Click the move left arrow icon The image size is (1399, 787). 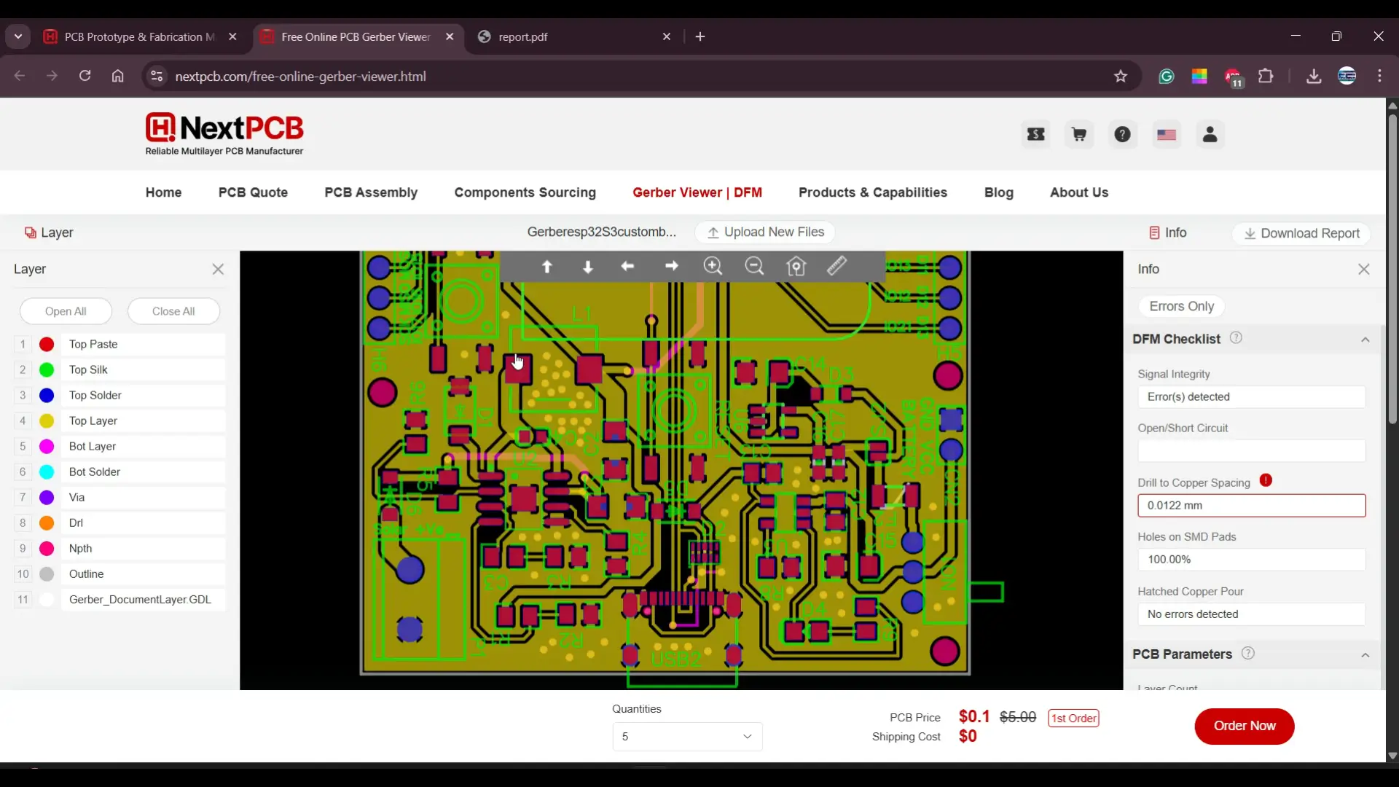point(629,267)
